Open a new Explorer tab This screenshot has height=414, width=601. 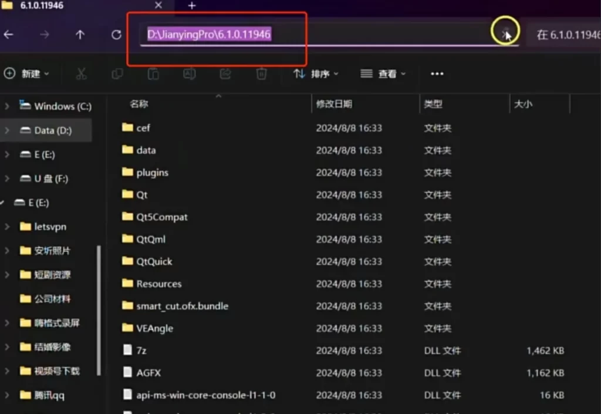[192, 6]
